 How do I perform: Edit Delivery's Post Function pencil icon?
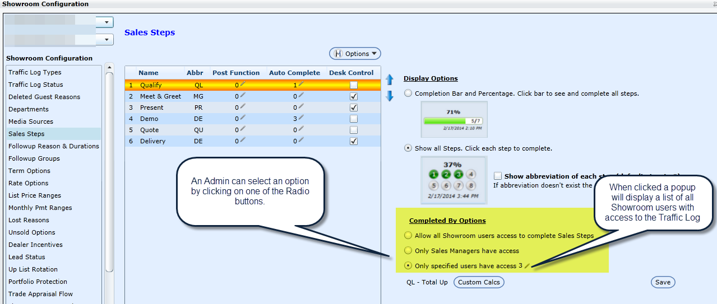click(x=243, y=141)
